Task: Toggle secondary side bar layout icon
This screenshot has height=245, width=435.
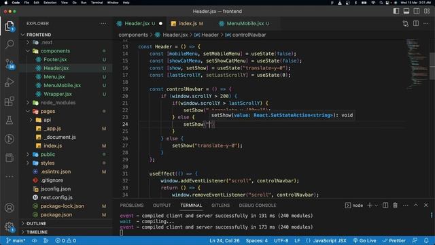Action: click(x=417, y=11)
